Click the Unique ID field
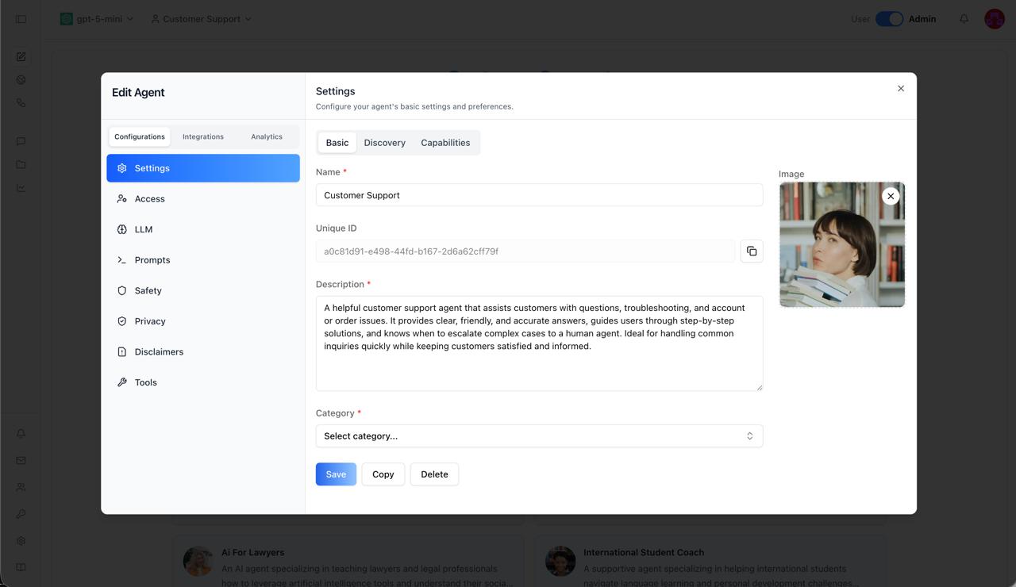 pos(525,251)
